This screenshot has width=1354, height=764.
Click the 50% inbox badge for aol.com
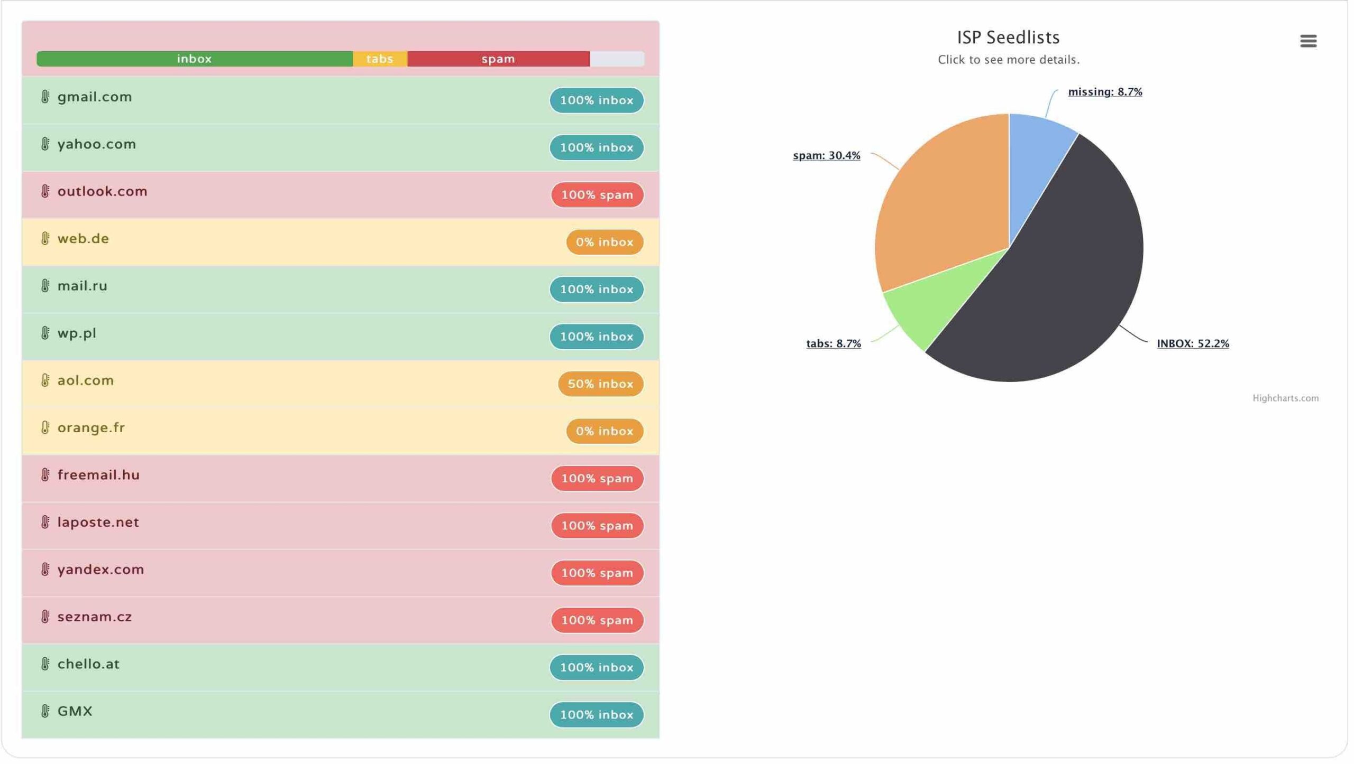(601, 384)
